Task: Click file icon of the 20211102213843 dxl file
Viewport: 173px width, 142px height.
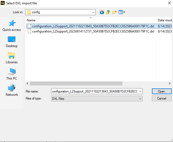Action: click(29, 26)
